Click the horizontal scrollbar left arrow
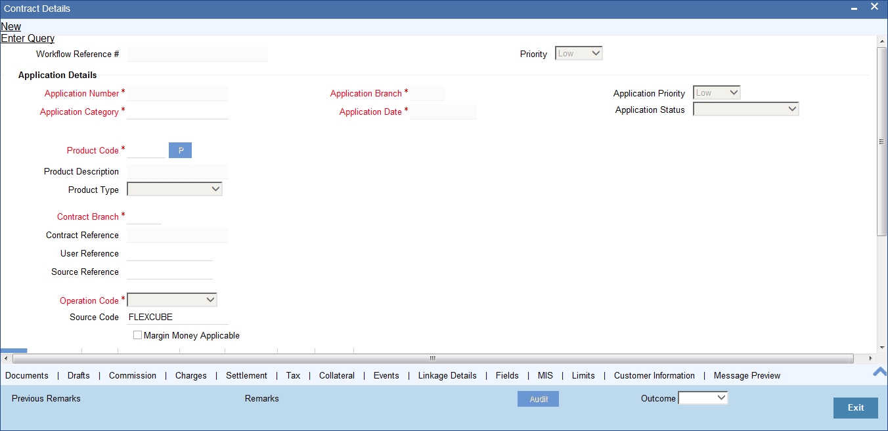Viewport: 888px width, 431px height. pyautogui.click(x=6, y=358)
